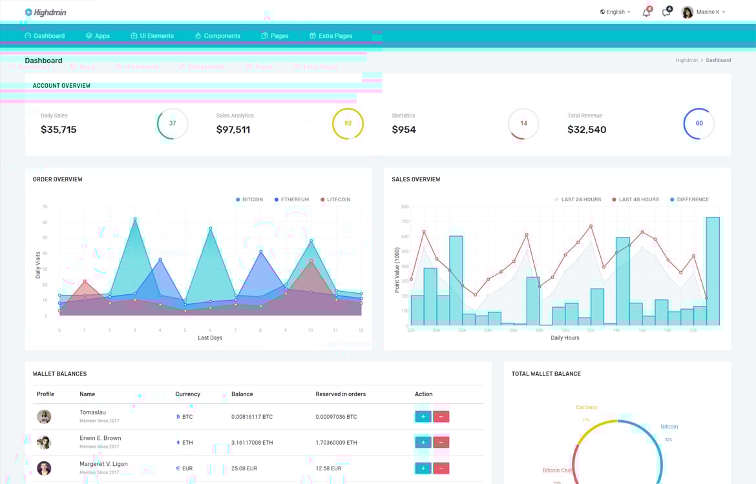Click the Highdmin logo

[x=46, y=12]
